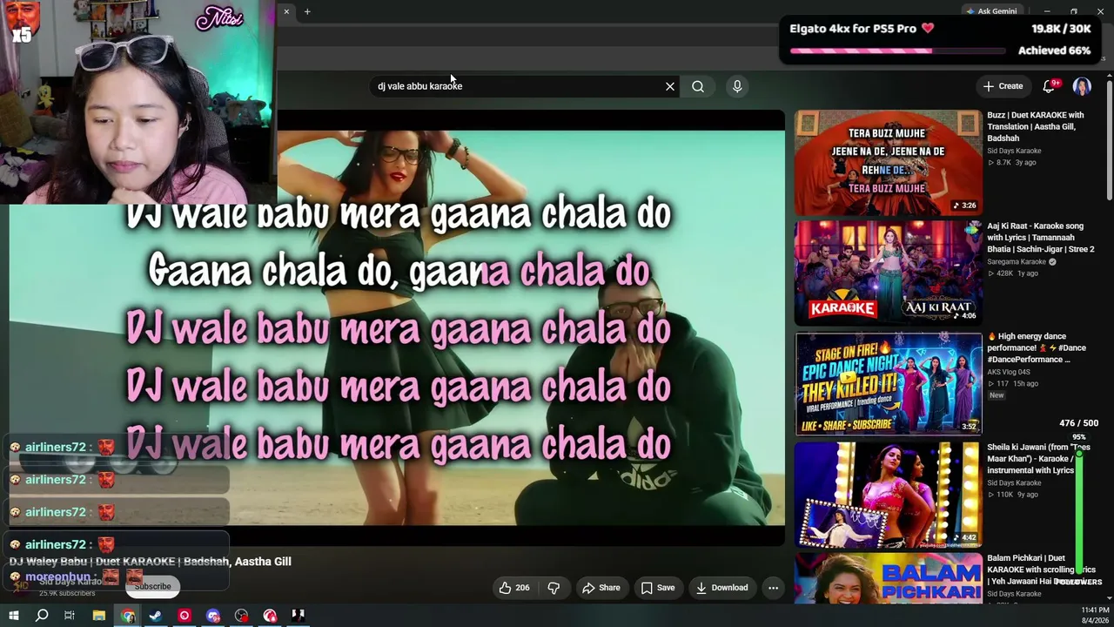Open a new browser tab

[x=307, y=11]
